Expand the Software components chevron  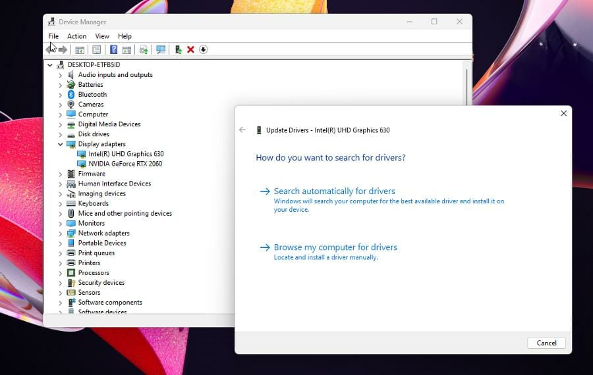60,303
